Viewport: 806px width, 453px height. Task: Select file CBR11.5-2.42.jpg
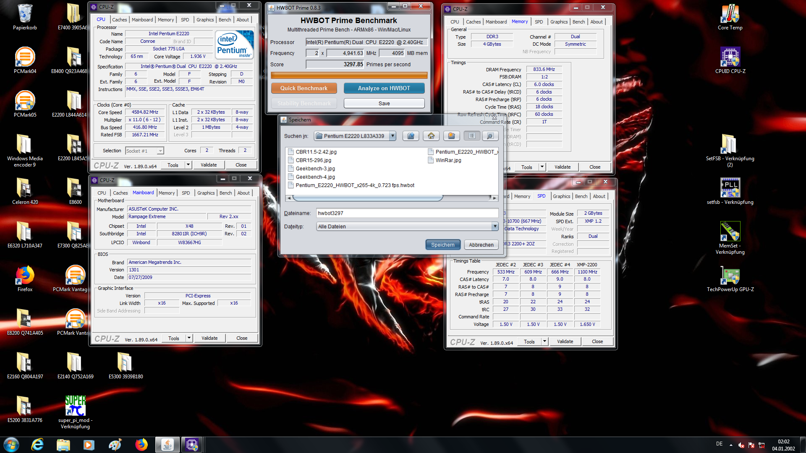pos(312,152)
